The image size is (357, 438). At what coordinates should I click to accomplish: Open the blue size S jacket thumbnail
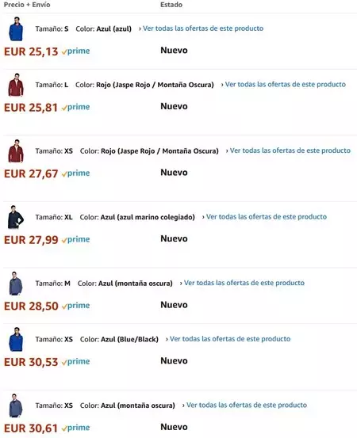(16, 29)
